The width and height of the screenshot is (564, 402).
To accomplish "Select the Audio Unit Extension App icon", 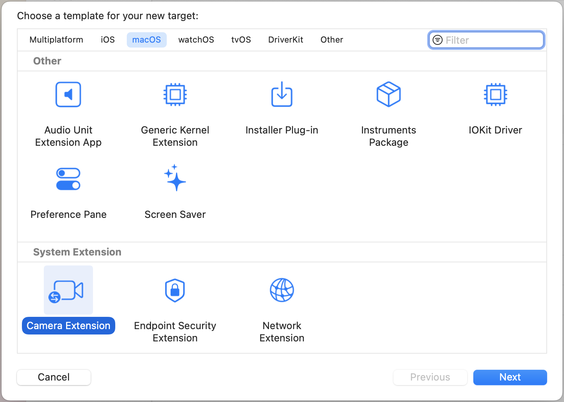I will (68, 94).
